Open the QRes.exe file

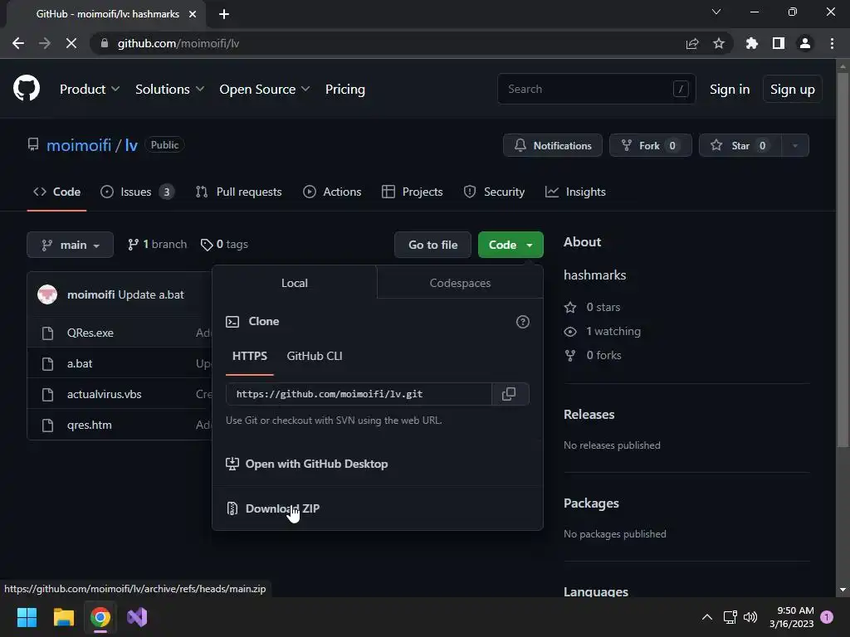[x=90, y=333]
